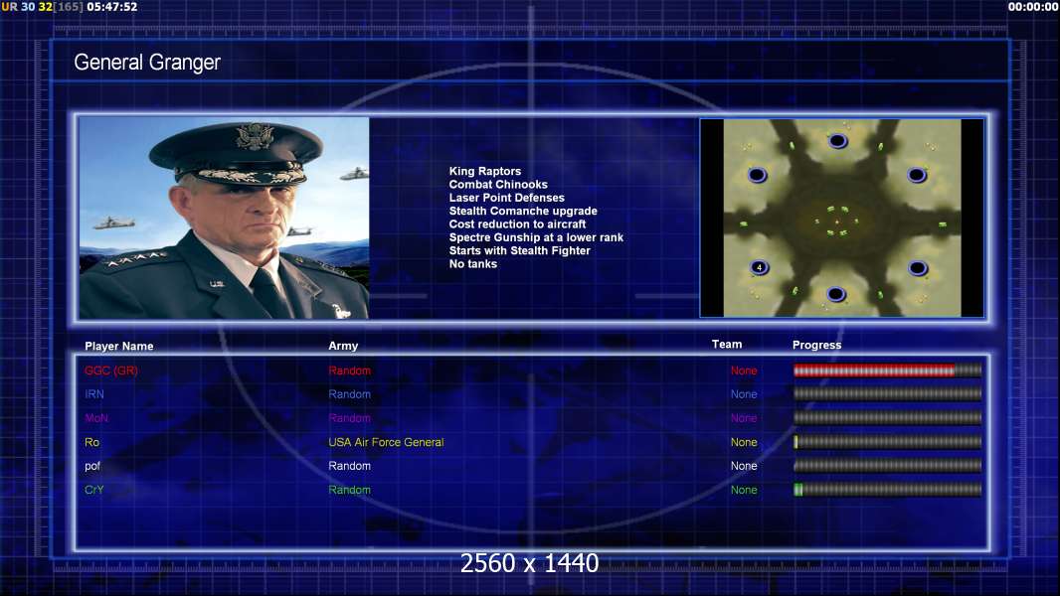
Task: Click the lower-right start position on minimap
Action: coord(918,268)
